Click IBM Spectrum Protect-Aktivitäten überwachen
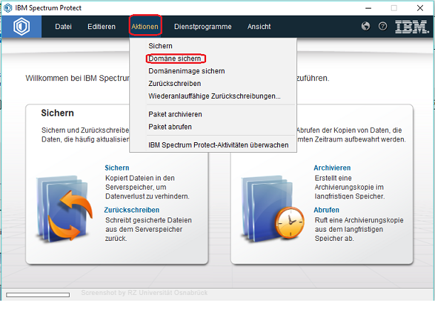The height and width of the screenshot is (312, 435). click(218, 144)
